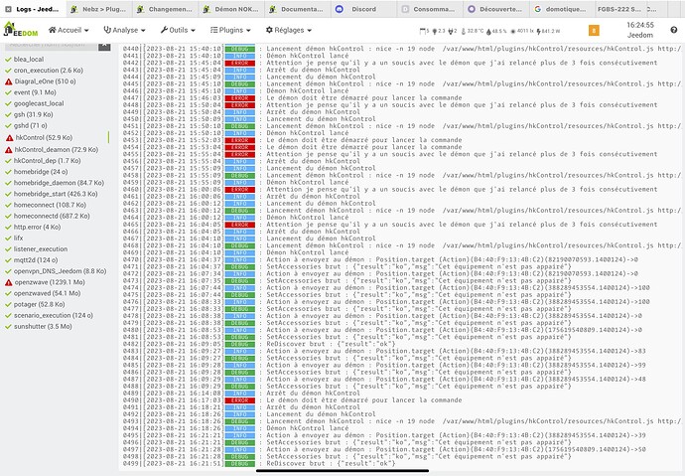Viewport: 685px width, 476px height.
Task: Switch to the Changemen... browser tab
Action: click(x=164, y=9)
